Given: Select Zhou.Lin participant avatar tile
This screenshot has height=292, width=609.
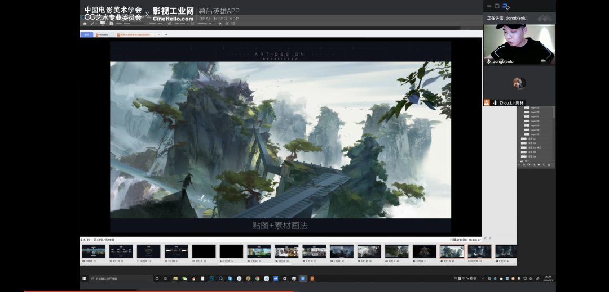Looking at the screenshot, I should (x=519, y=83).
